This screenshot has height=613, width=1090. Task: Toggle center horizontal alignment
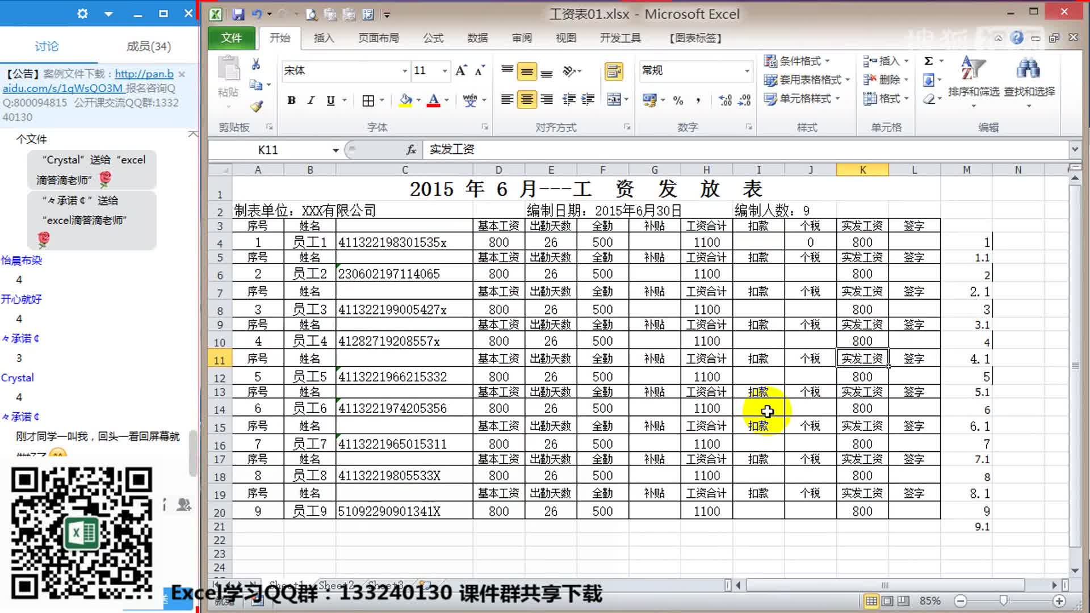pos(527,100)
